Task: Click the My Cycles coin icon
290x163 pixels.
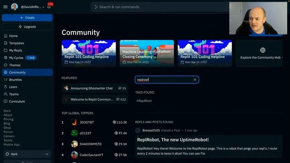Action: [x=5, y=58]
